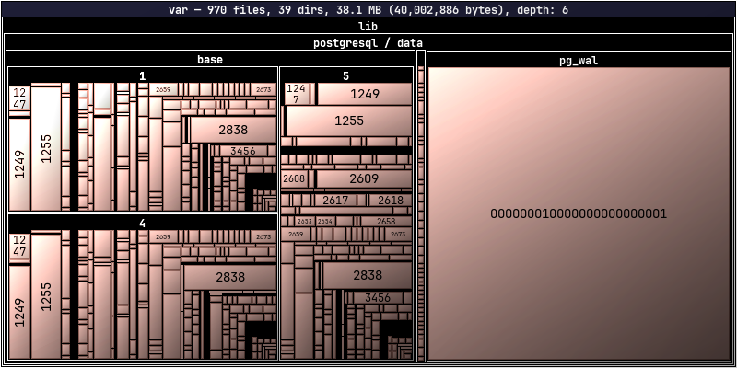737x368 pixels.
Task: Click file 1247 in directory 1
Action: [x=19, y=98]
